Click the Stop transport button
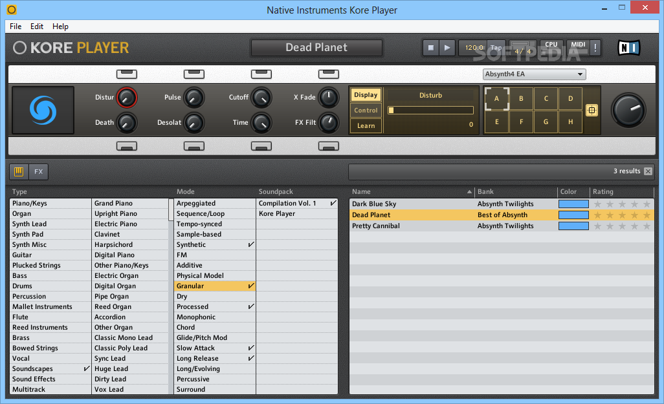Image resolution: width=664 pixels, height=404 pixels. pos(430,48)
